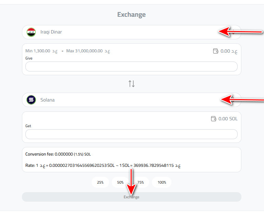The width and height of the screenshot is (264, 214).
Task: Select the 25% amount button
Action: (100, 182)
